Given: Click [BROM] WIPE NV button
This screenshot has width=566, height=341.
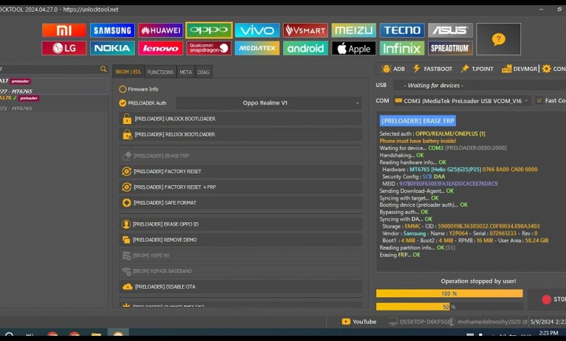Looking at the screenshot, I should [x=240, y=255].
